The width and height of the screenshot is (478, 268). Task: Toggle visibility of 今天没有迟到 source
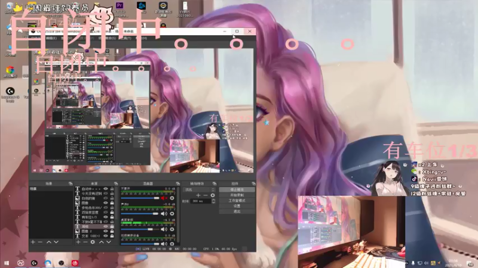[x=106, y=193]
